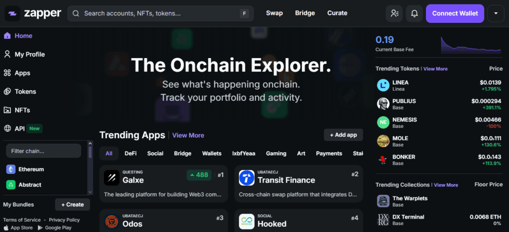Screen dimensions: 509x232
Task: Click the following-accounts icon beside the bell
Action: click(394, 13)
